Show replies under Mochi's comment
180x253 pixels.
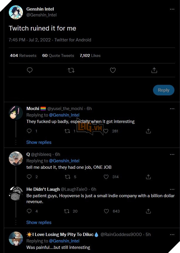[x=39, y=142]
